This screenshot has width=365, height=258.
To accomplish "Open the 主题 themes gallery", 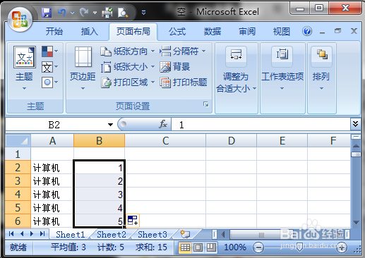I will (24, 68).
